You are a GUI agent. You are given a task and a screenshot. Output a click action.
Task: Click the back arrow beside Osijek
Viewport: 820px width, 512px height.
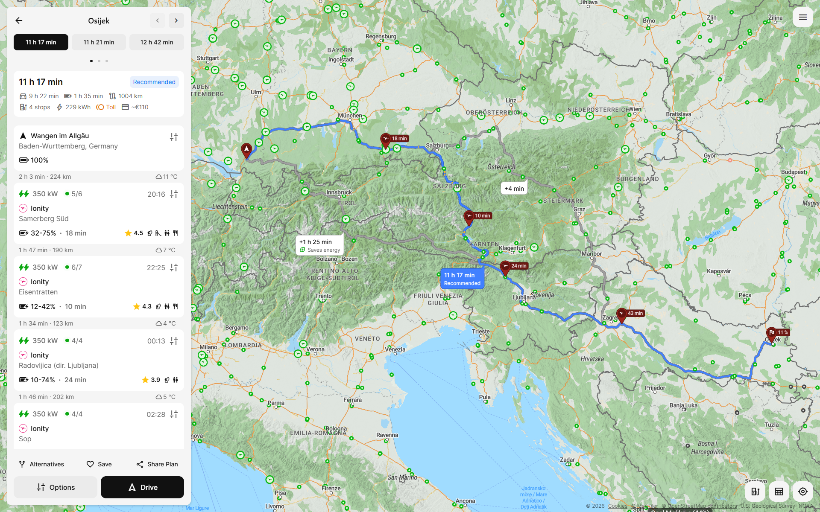[19, 20]
